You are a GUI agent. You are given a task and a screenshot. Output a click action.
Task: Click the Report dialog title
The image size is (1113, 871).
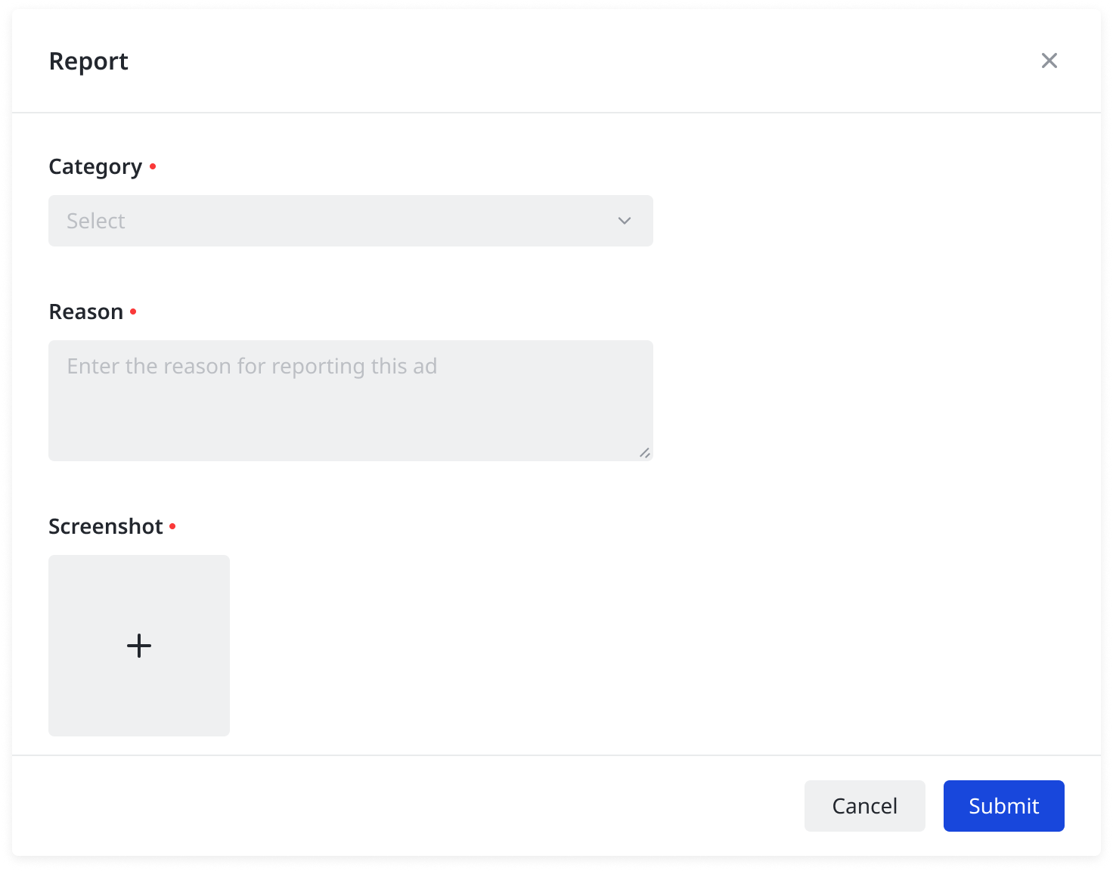(x=88, y=61)
